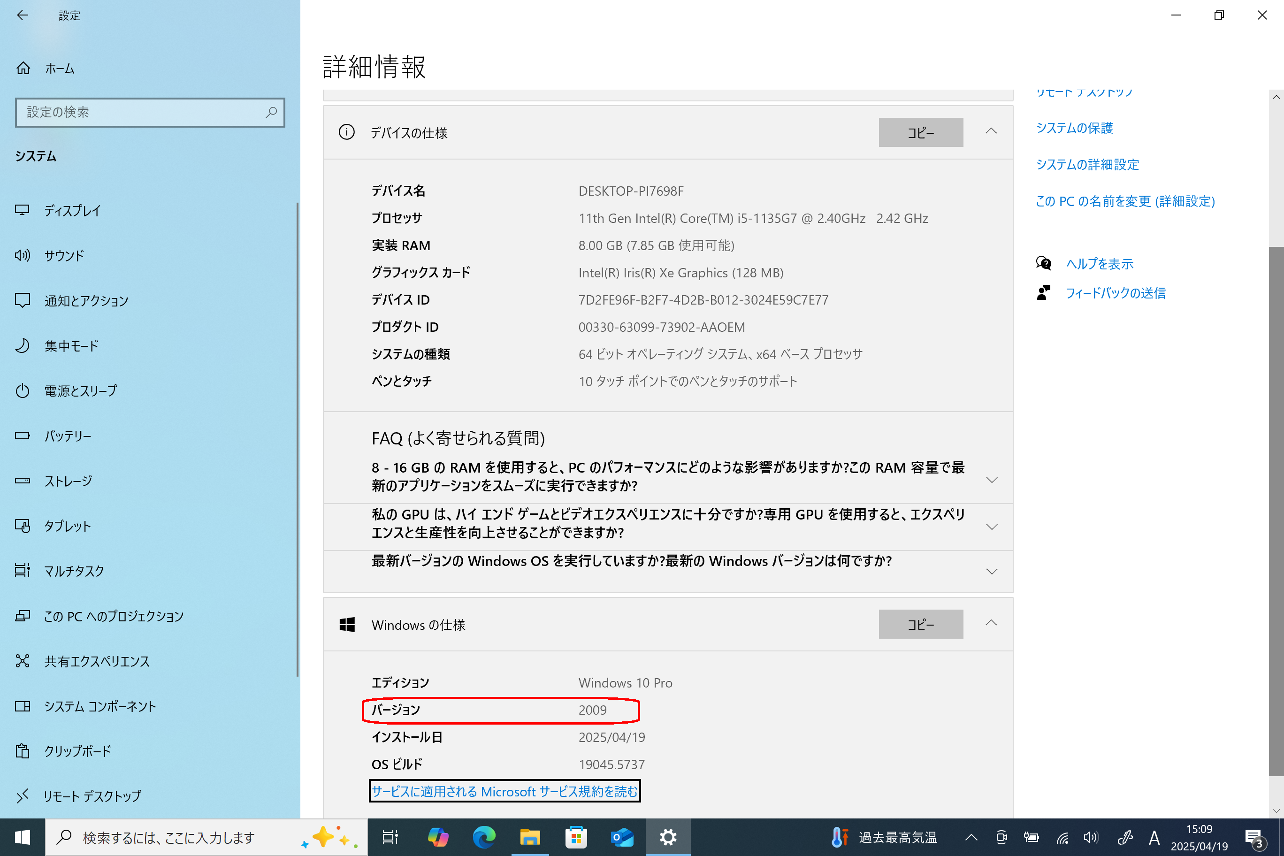Collapse the デバイスの仕様 section
This screenshot has width=1284, height=856.
[991, 131]
